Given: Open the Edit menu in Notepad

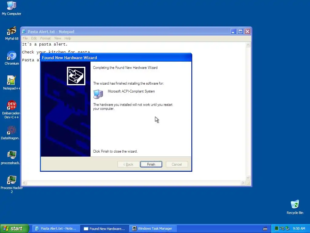Looking at the screenshot, I should pos(34,38).
